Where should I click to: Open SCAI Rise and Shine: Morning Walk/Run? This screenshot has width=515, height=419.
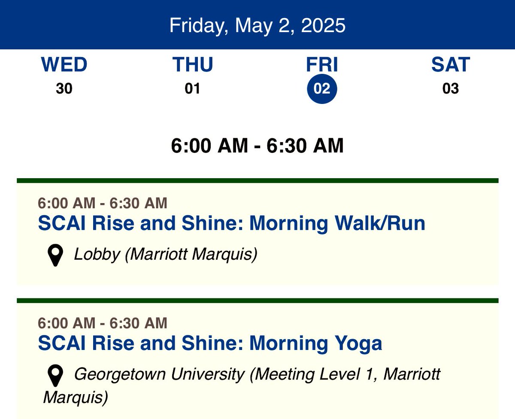coord(232,224)
